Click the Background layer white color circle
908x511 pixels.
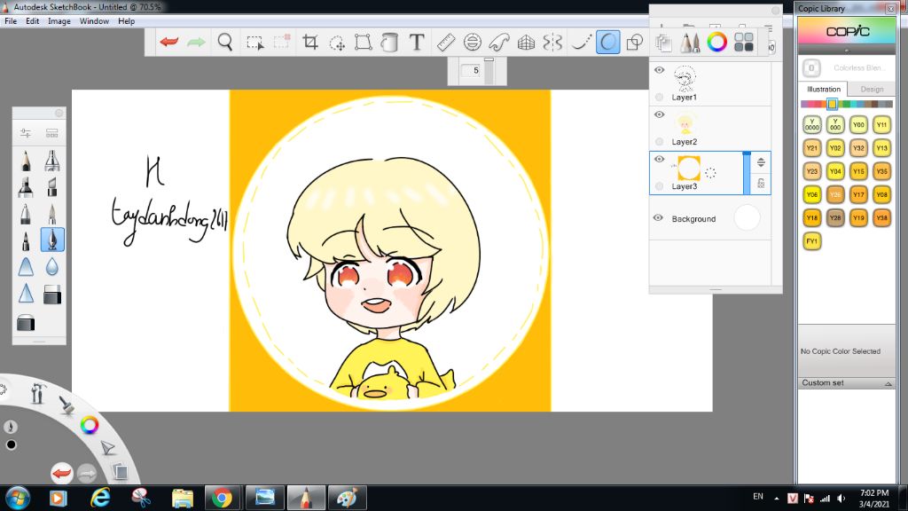[x=747, y=218]
